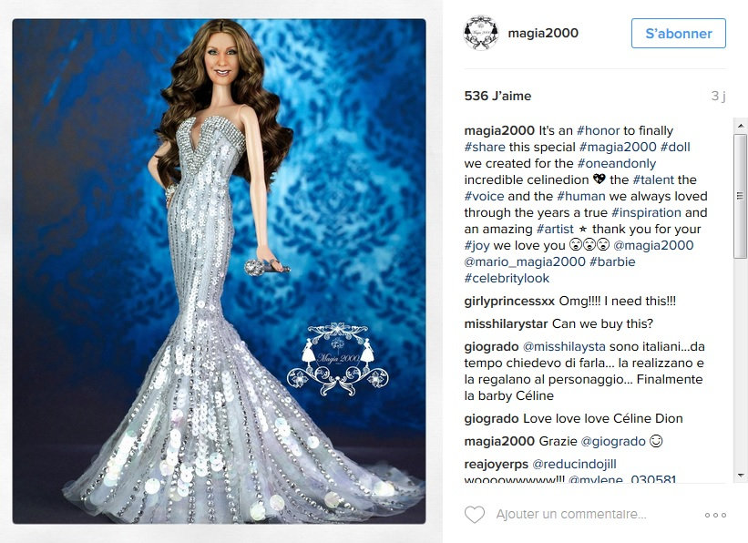Screen dimensions: 748x543
Task: Visit the @mario_magia2000 mention
Action: coord(525,262)
